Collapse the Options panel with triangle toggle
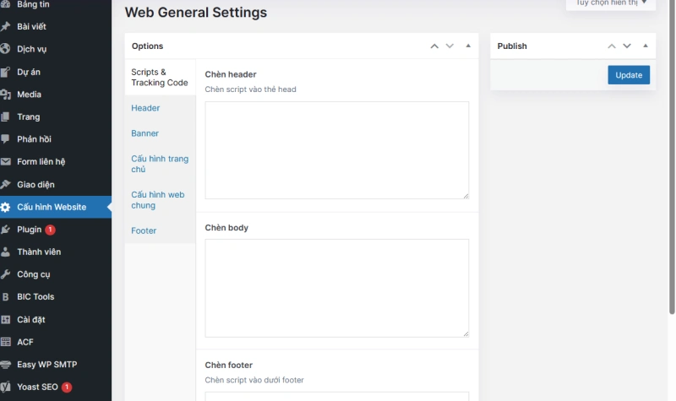The image size is (676, 401). click(468, 46)
